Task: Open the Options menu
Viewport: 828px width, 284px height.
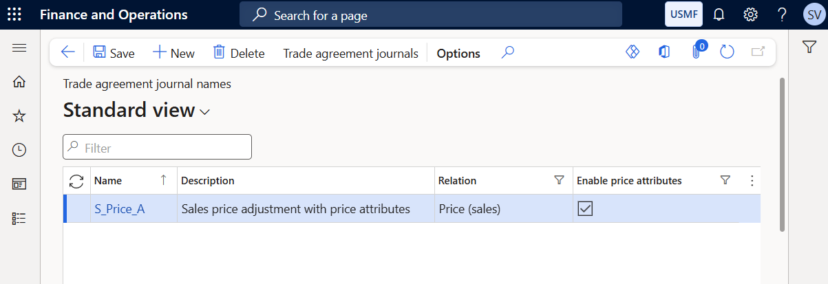Action: pos(458,53)
